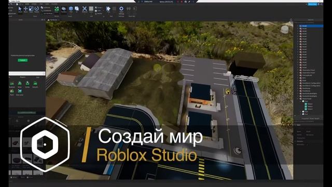Open the Toolbox panel button
Image resolution: width=332 pixels, height=187 pixels.
(x=64, y=9)
